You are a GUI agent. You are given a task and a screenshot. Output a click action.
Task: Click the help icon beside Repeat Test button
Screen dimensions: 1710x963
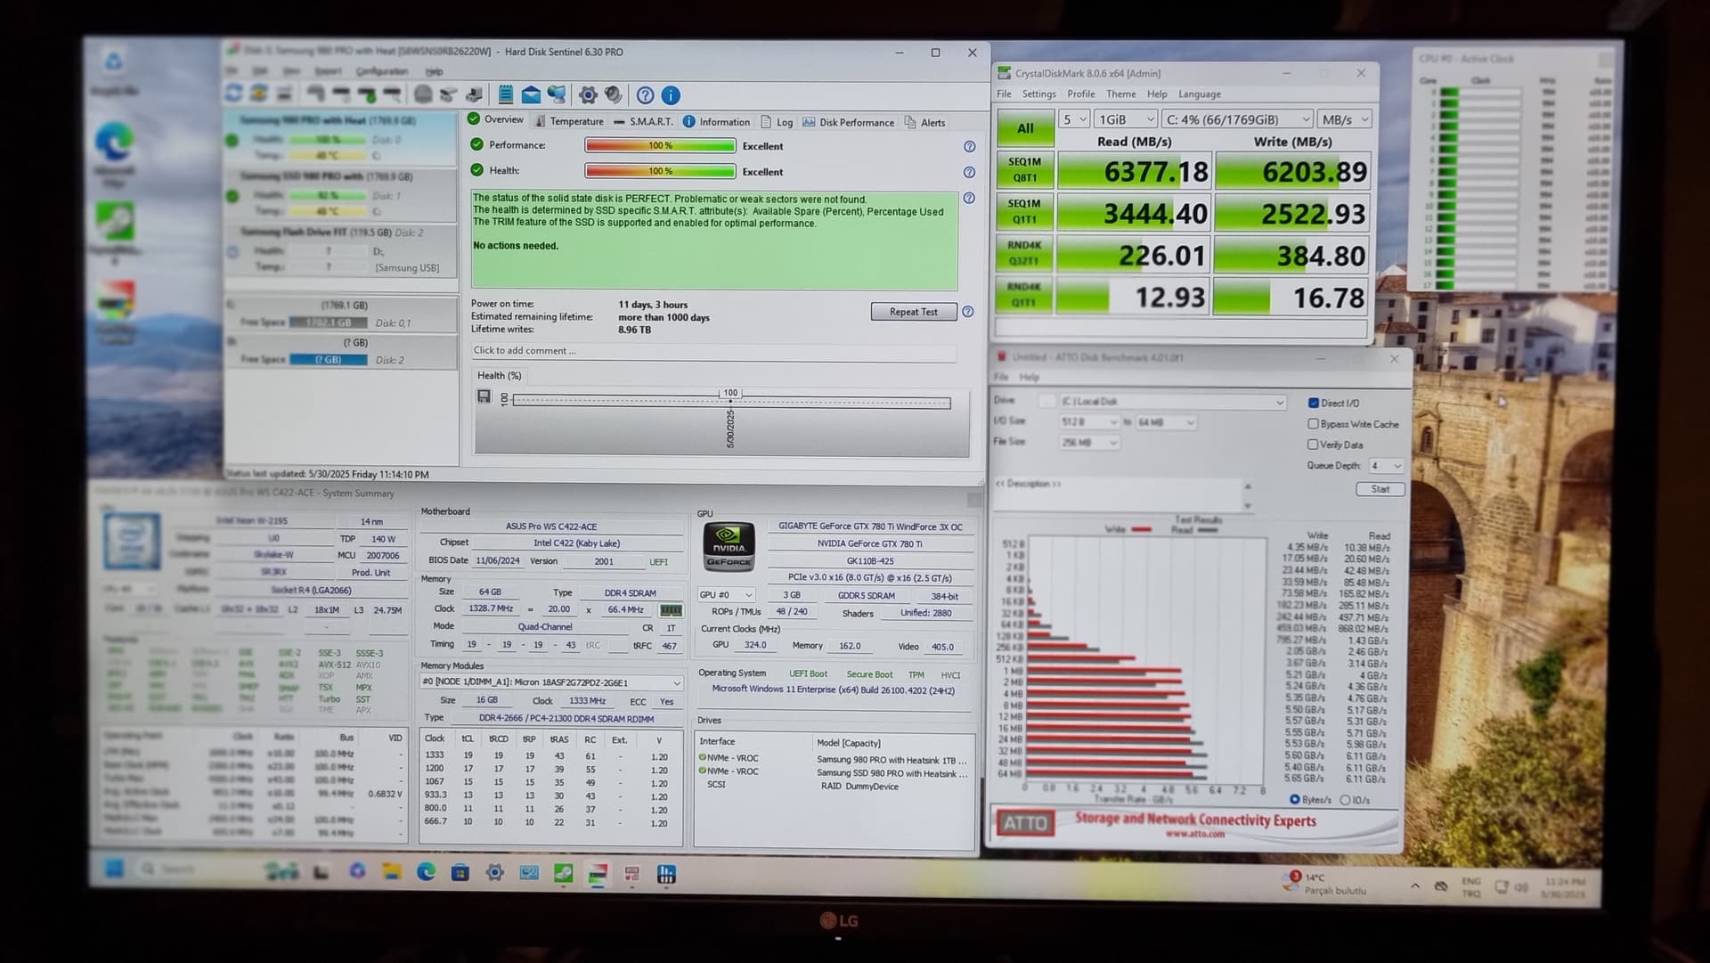(968, 312)
